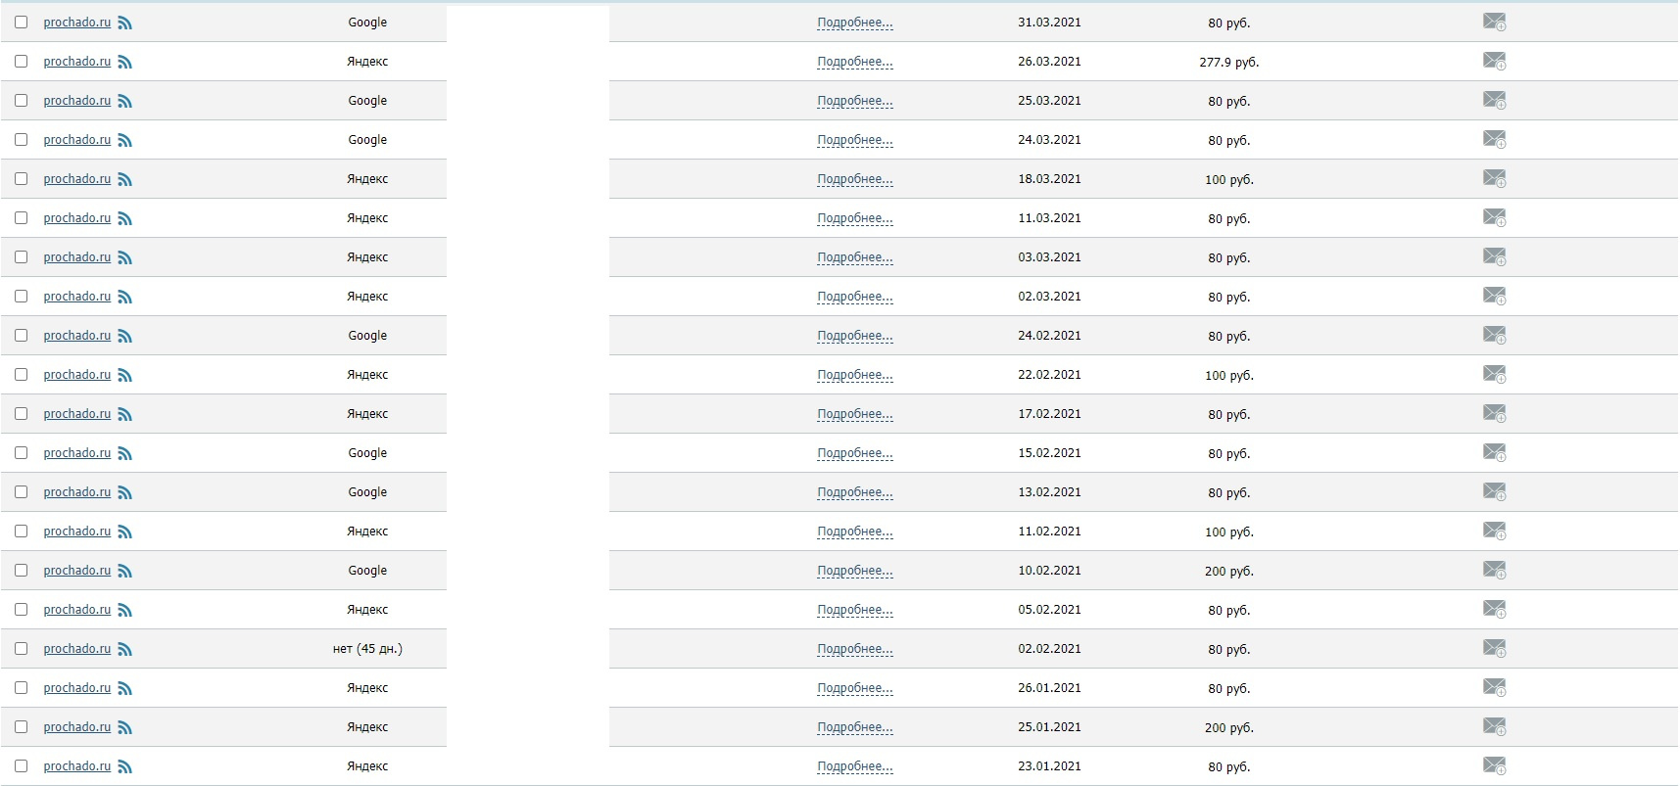Tick the checkbox for the 26.03.2021 row
This screenshot has height=786, width=1680.
[21, 61]
